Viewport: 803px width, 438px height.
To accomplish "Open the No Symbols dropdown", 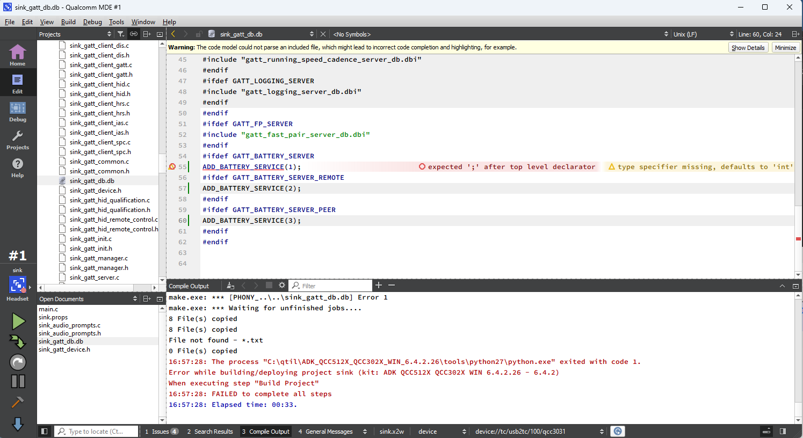I will (501, 34).
